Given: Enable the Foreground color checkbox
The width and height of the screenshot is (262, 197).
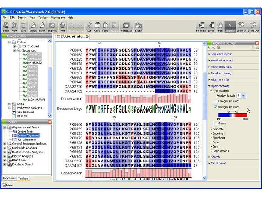Looking at the screenshot, I should [215, 101].
